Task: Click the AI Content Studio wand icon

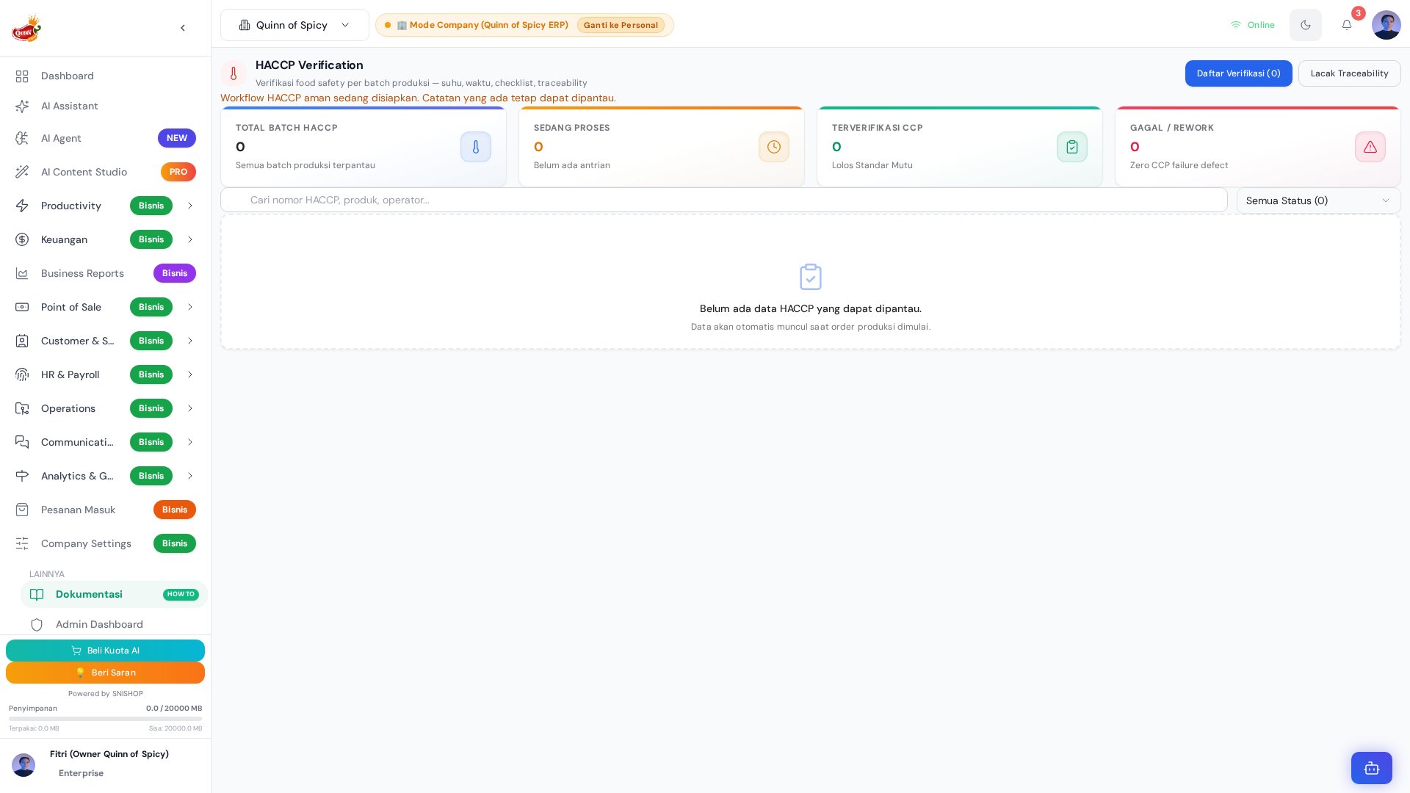Action: (22, 172)
